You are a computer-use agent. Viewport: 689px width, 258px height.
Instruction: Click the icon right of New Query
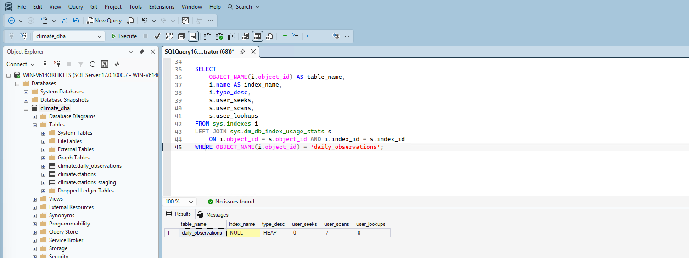[131, 21]
